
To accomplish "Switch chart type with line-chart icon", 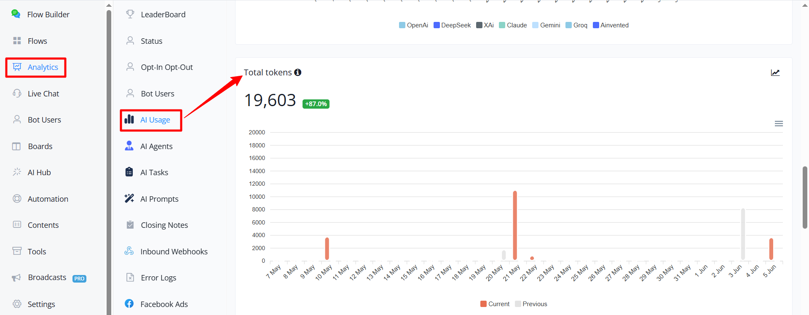I will click(x=775, y=73).
